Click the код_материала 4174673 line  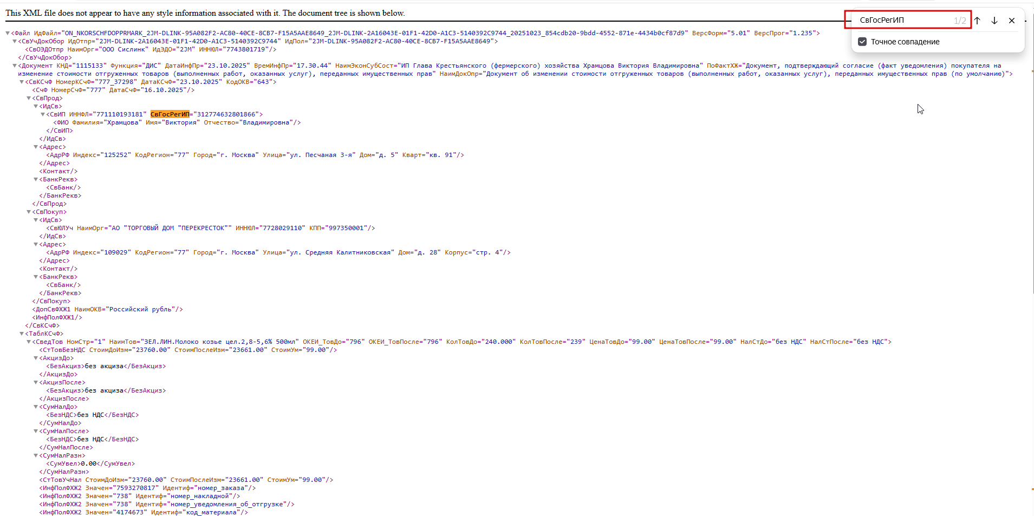[x=144, y=512]
